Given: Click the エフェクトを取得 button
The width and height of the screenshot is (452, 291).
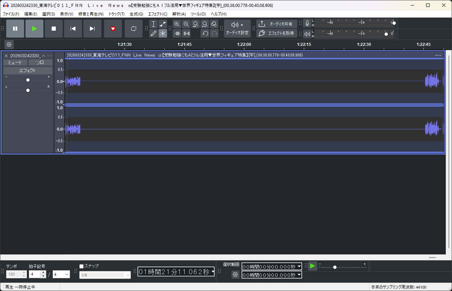Looking at the screenshot, I should coord(277,33).
